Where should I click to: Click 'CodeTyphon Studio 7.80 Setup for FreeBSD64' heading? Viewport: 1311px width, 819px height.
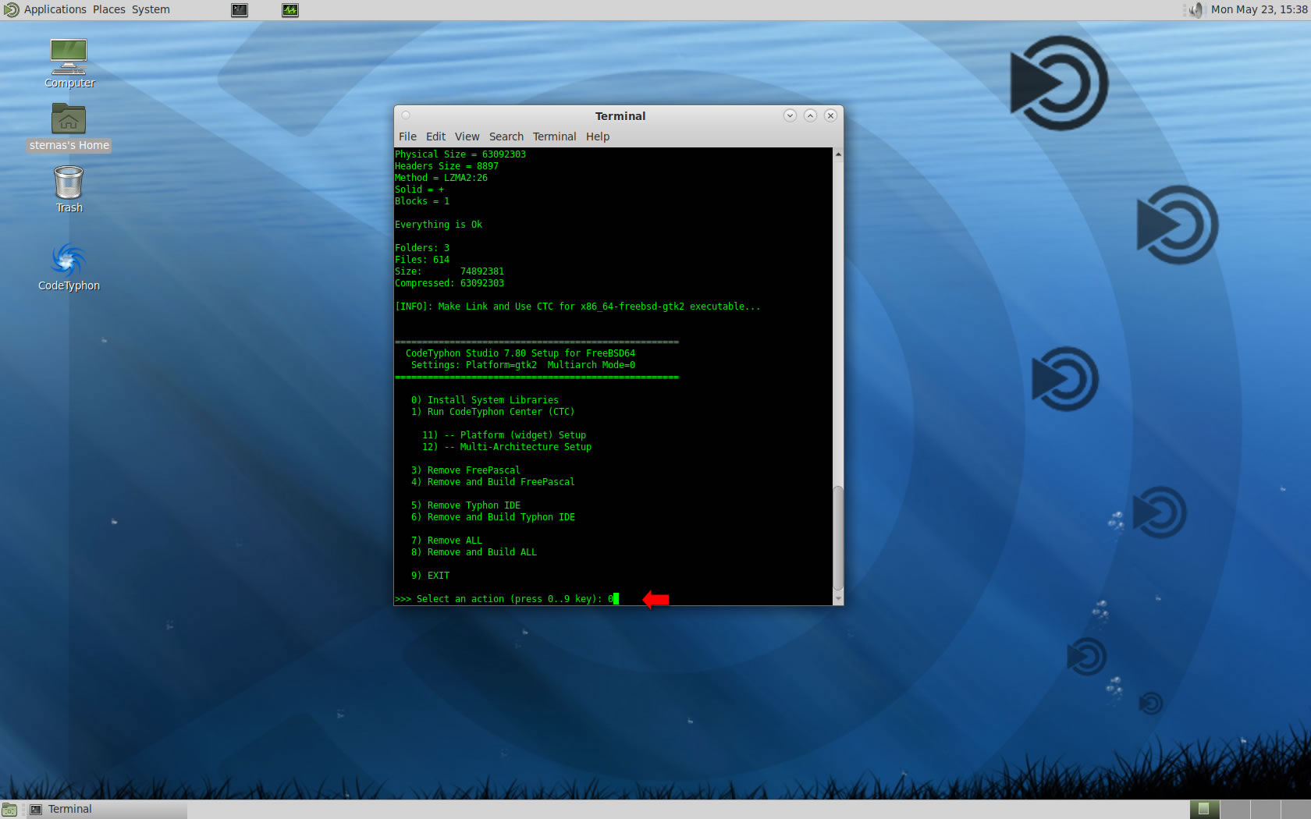coord(520,353)
